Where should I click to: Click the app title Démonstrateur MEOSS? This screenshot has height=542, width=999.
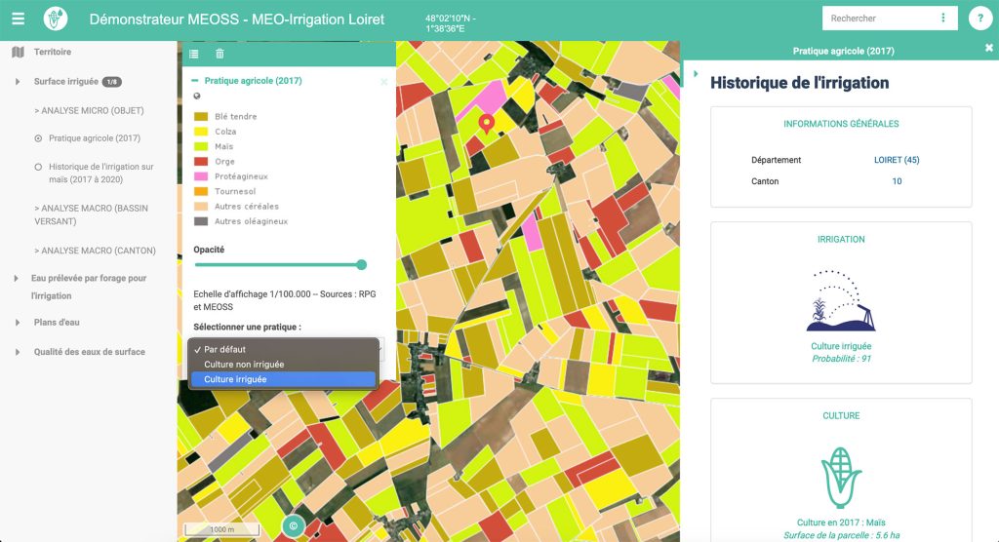point(236,19)
